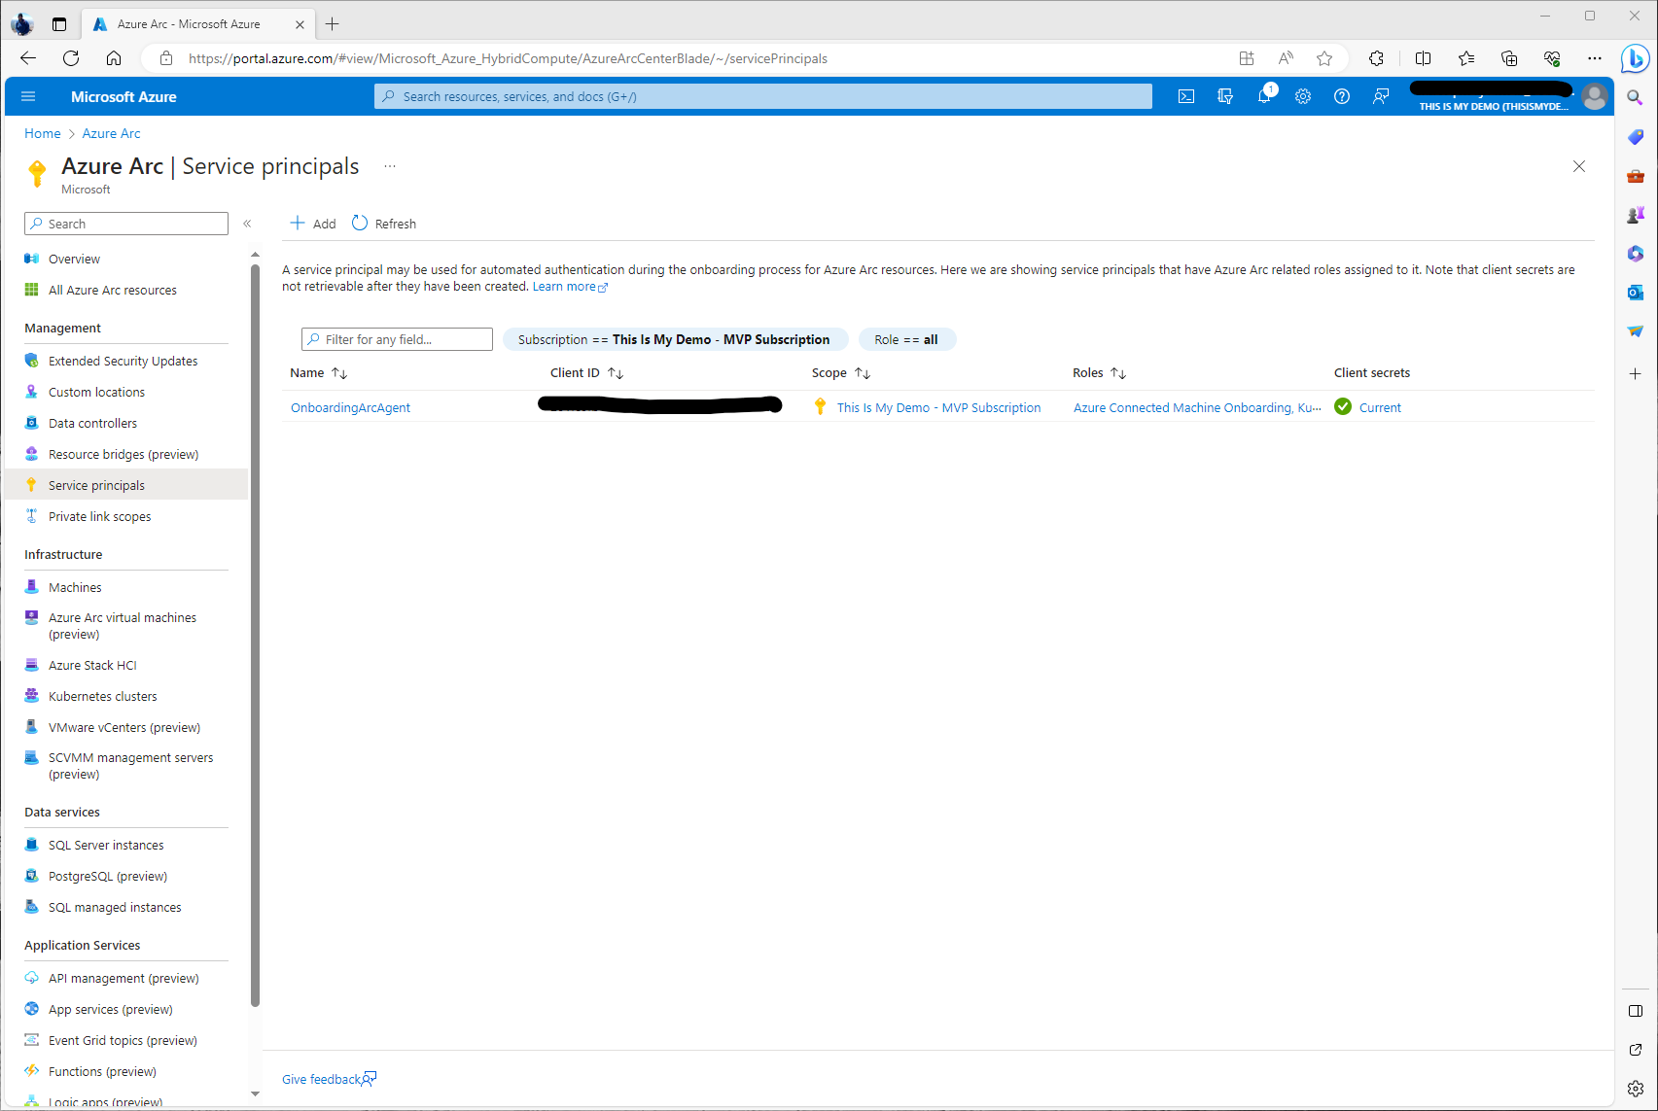
Task: Open the notifications bell
Action: 1264,96
